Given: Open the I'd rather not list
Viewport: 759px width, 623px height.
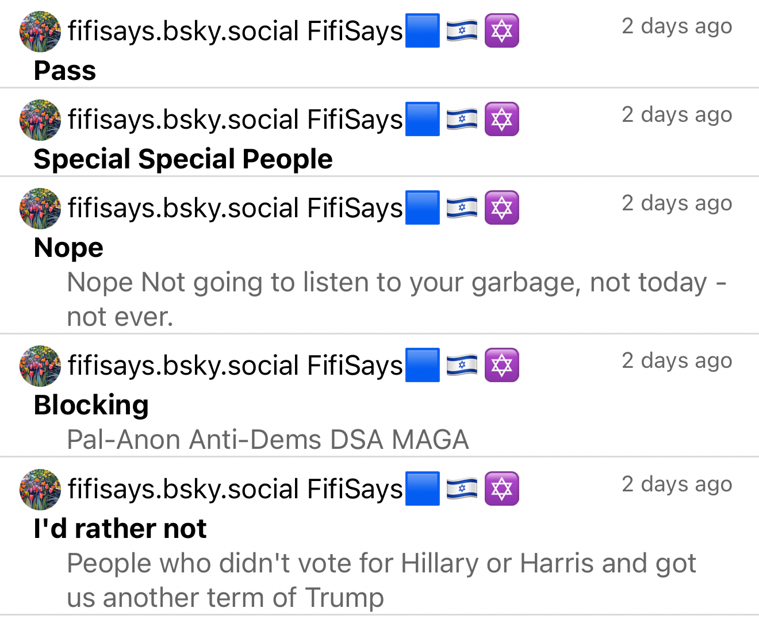Looking at the screenshot, I should (x=120, y=529).
